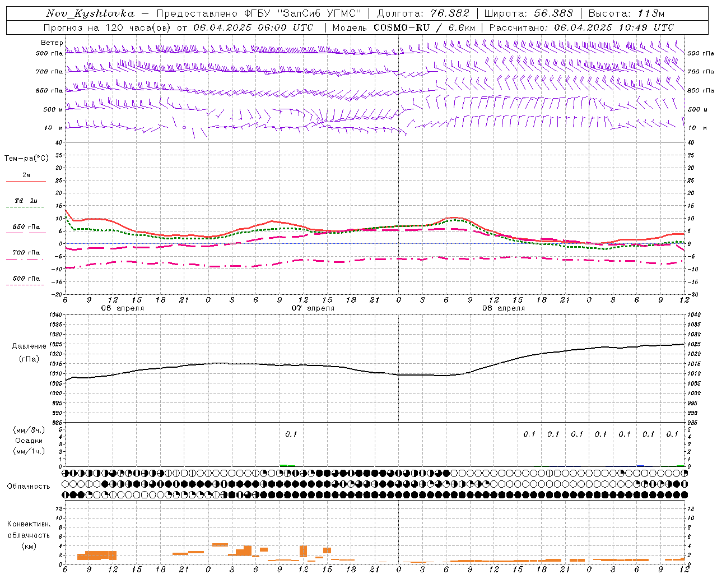Click the Конвективн. panel label

click(x=29, y=524)
